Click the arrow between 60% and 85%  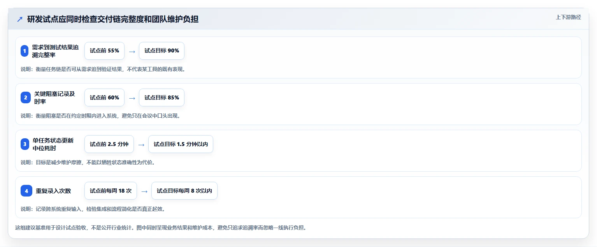point(132,98)
